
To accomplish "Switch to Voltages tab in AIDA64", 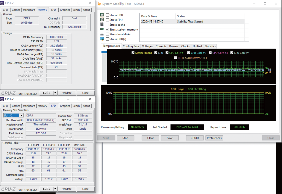I will coord(147,46).
